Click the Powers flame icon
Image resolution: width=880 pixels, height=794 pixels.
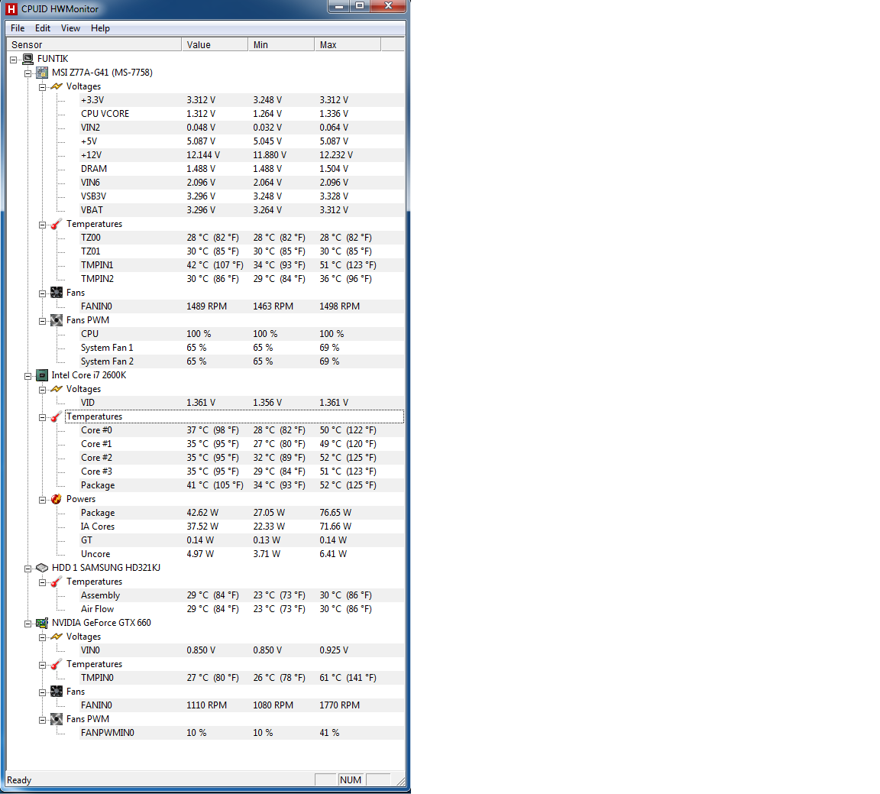point(56,499)
